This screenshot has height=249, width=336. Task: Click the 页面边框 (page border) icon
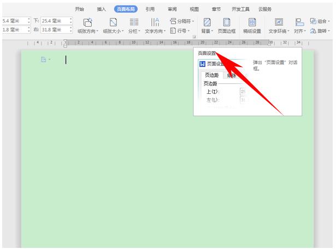click(x=227, y=22)
